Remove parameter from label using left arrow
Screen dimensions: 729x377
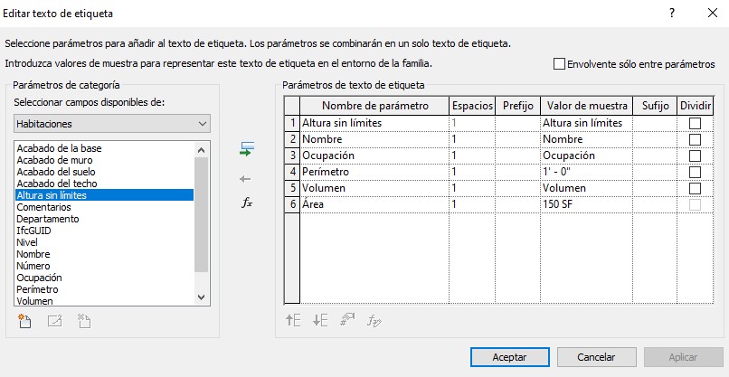[x=246, y=178]
